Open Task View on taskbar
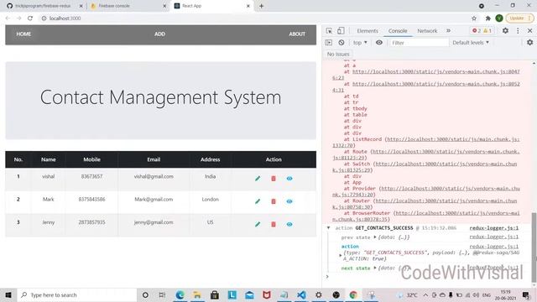Image resolution: width=537 pixels, height=302 pixels. pos(162,294)
